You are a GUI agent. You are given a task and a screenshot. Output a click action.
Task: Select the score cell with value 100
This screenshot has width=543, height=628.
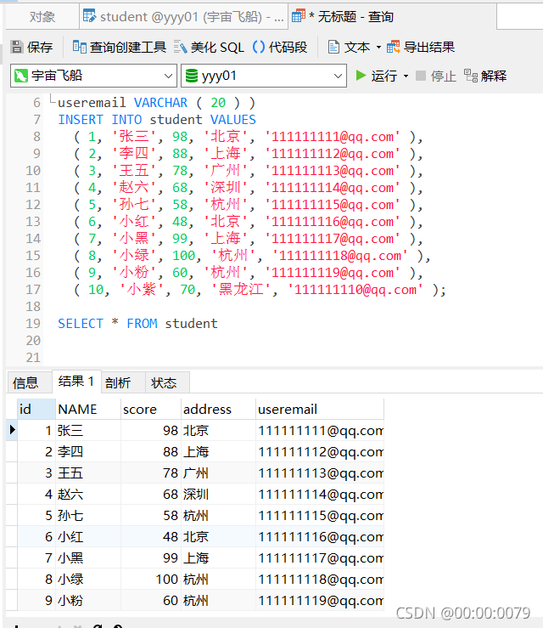pos(151,580)
